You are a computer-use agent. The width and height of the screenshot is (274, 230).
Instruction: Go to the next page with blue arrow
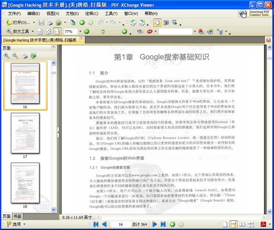coord(155,224)
